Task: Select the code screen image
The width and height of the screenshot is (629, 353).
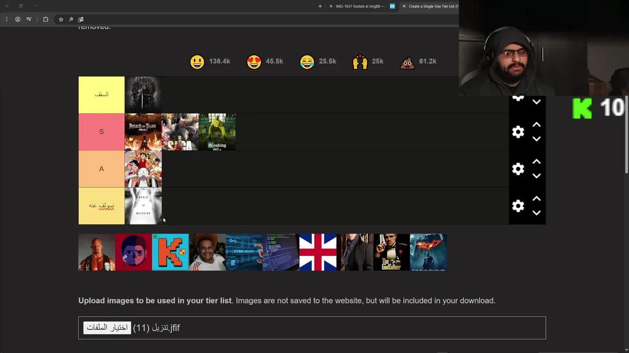Action: [281, 252]
